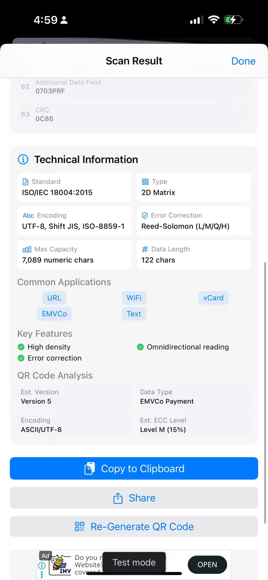Tap the Copy to Clipboard button
Image resolution: width=268 pixels, height=580 pixels.
click(x=134, y=468)
